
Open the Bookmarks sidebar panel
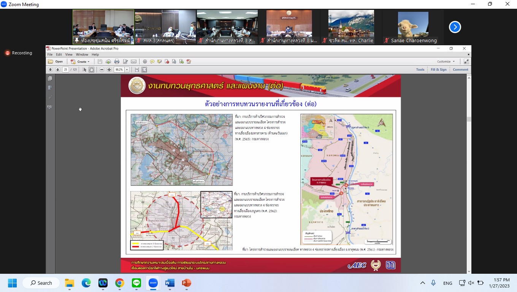point(50,88)
